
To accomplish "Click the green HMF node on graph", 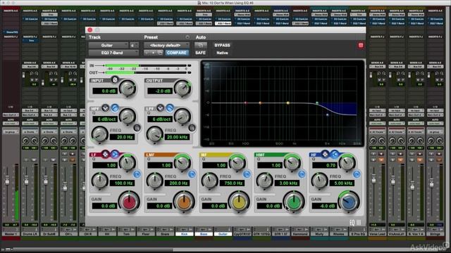I will [x=317, y=103].
